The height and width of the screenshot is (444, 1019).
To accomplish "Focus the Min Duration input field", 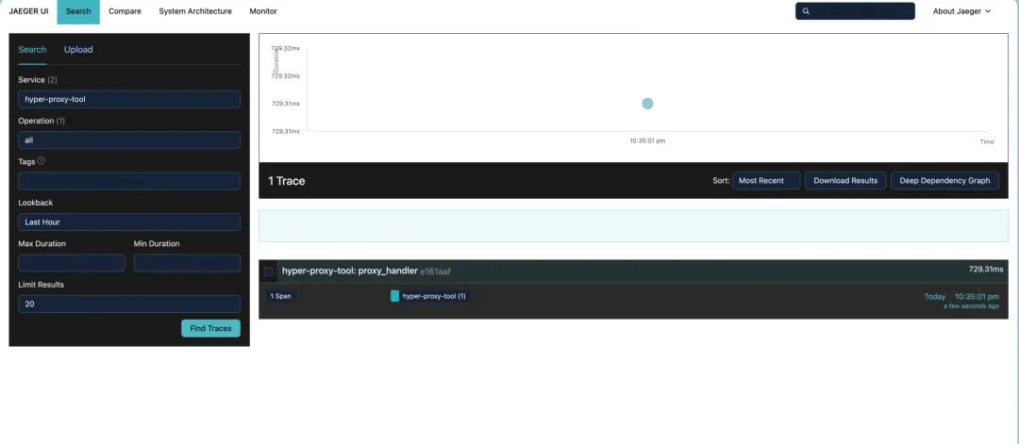I will tap(187, 263).
